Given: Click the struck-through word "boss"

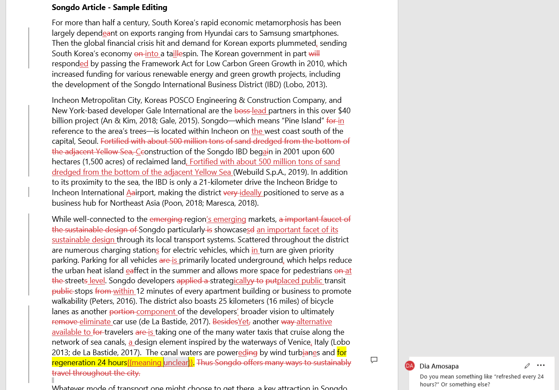Looking at the screenshot, I should point(242,111).
